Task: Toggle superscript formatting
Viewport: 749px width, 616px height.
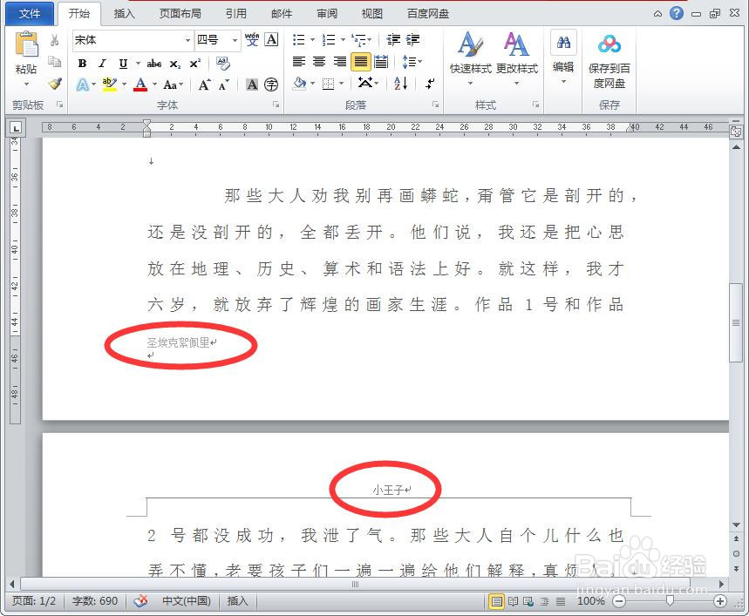Action: (x=195, y=63)
